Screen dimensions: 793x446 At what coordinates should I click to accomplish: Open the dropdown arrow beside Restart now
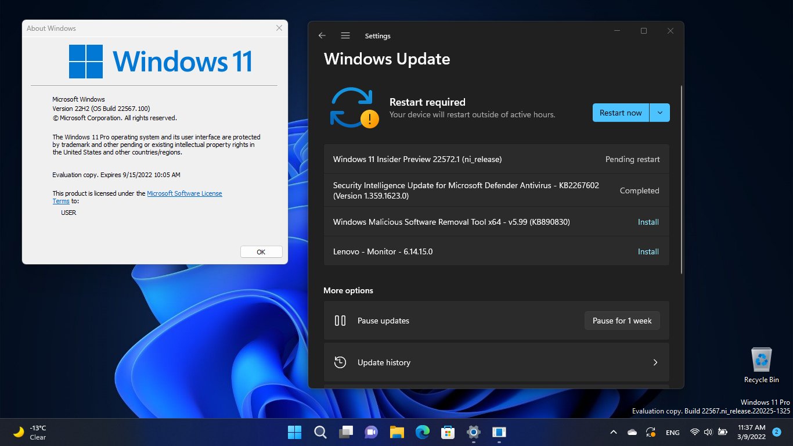660,113
